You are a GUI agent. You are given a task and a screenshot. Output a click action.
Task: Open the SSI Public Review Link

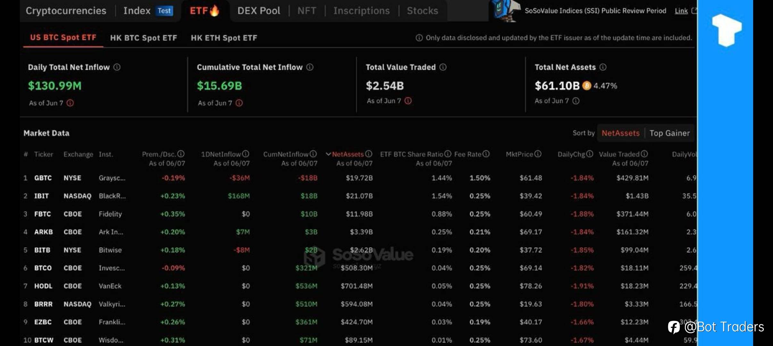click(681, 11)
